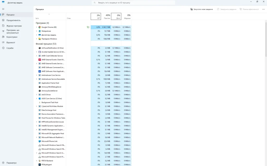
Task: Open Програми, що запускаються page
Action: pos(16,31)
